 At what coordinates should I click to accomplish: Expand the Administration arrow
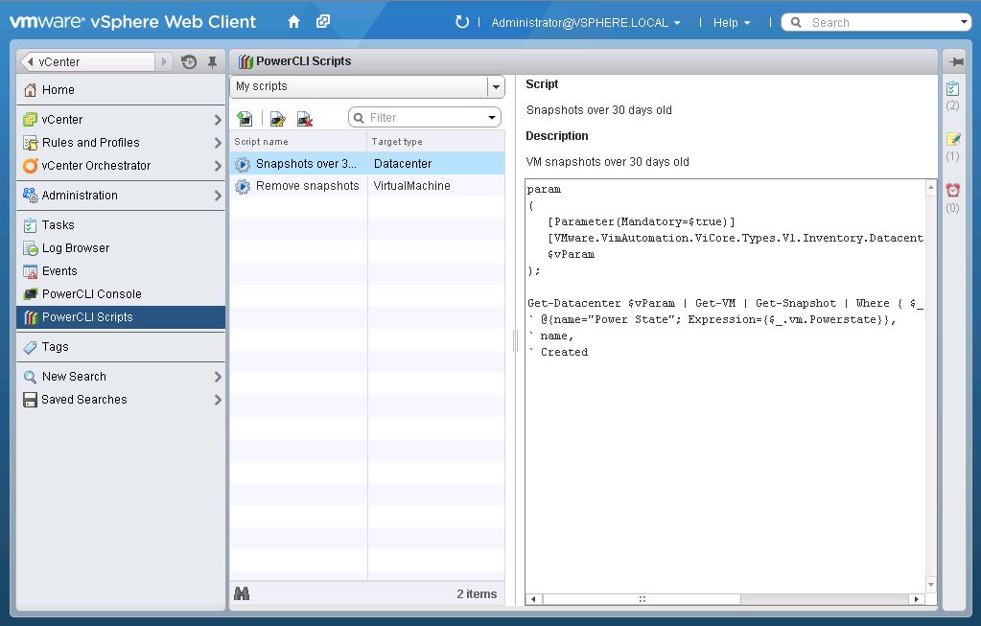point(218,196)
